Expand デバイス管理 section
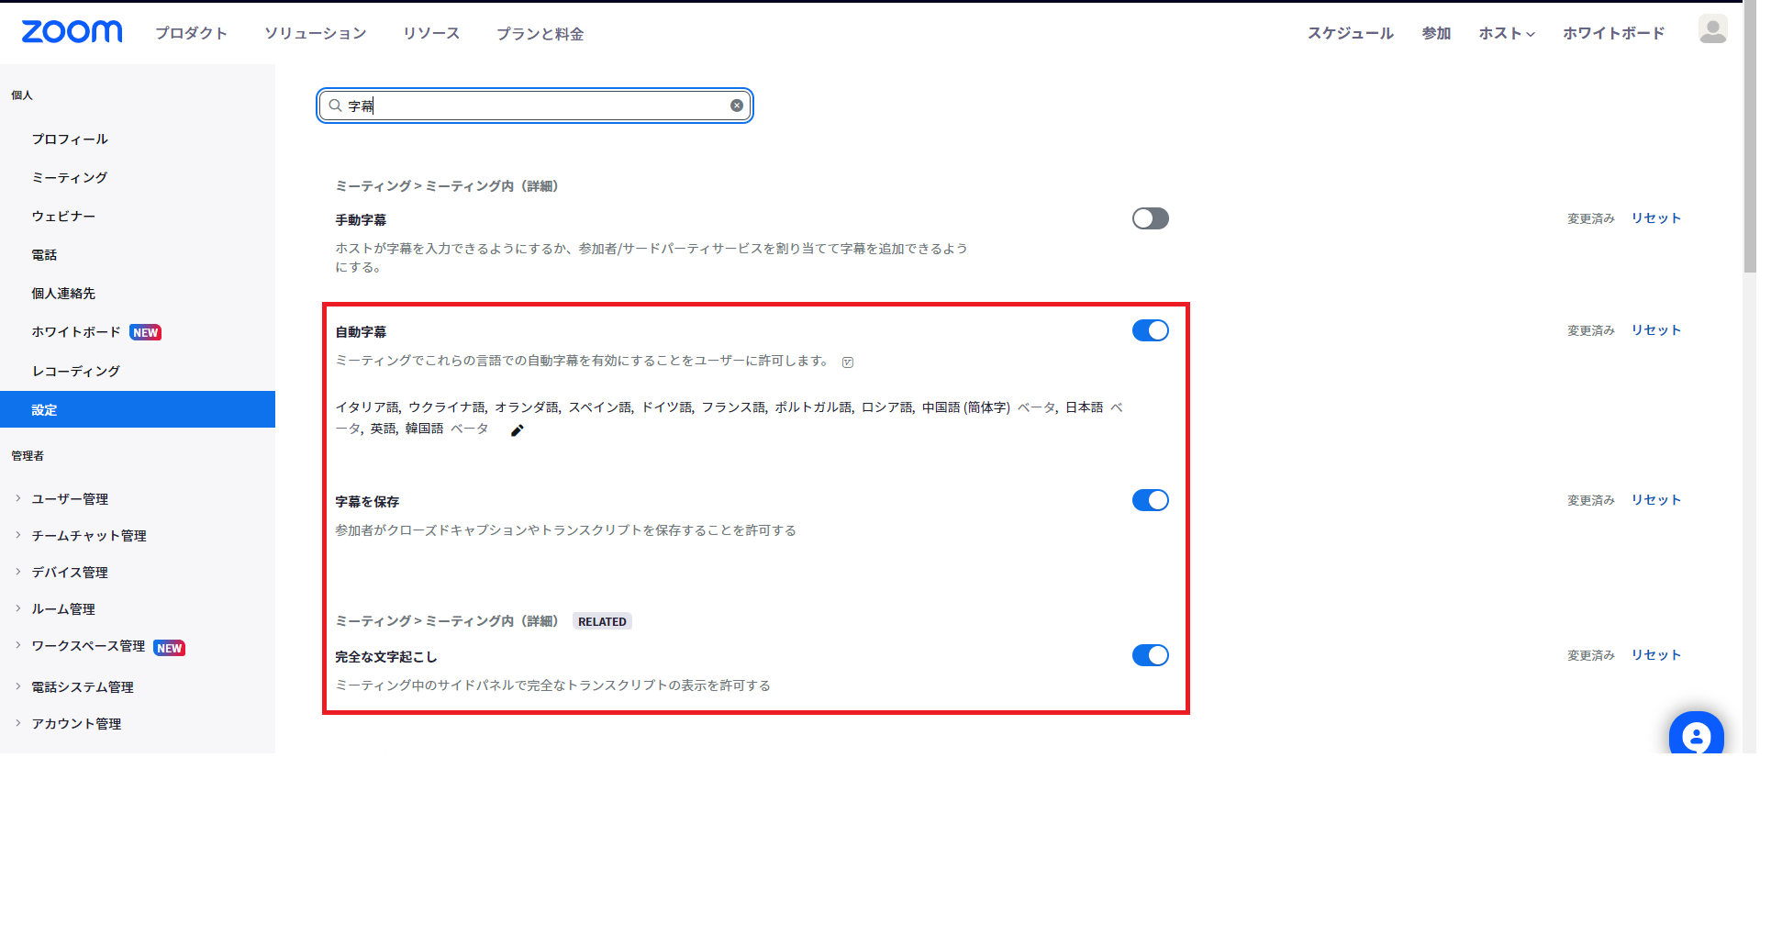This screenshot has width=1771, height=936. point(70,573)
